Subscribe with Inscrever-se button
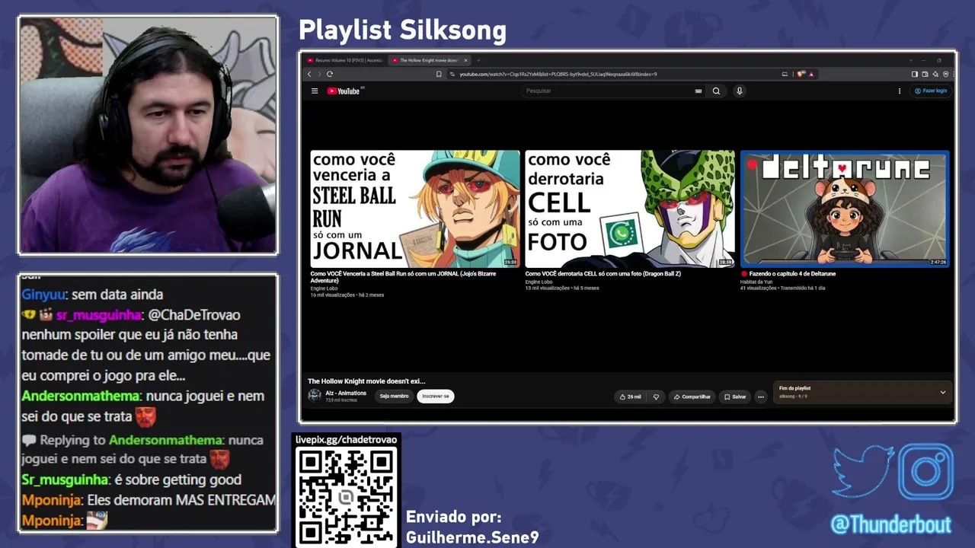This screenshot has width=975, height=548. tap(436, 397)
